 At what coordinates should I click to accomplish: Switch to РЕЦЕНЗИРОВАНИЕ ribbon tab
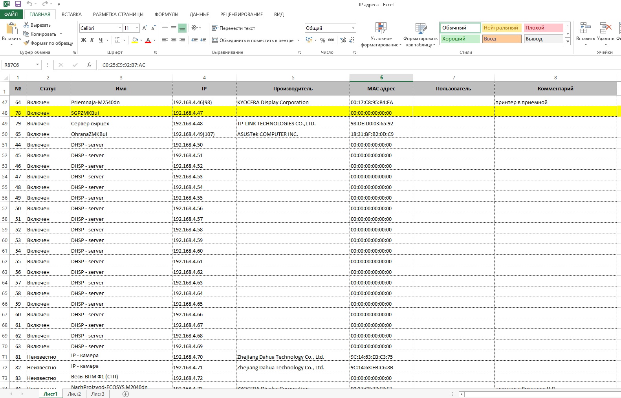[x=242, y=14]
